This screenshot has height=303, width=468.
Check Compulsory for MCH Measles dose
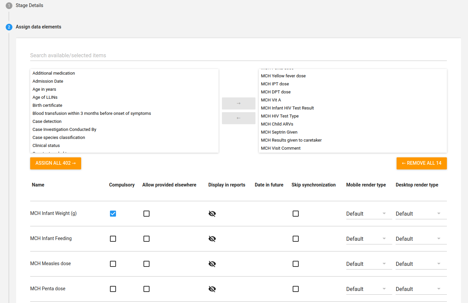tap(113, 264)
